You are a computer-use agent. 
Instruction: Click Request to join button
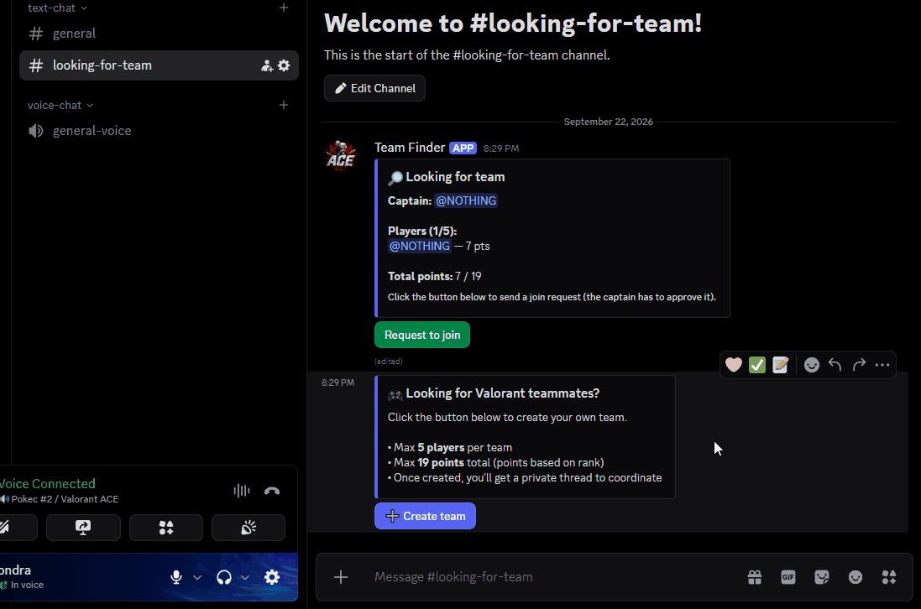point(422,335)
